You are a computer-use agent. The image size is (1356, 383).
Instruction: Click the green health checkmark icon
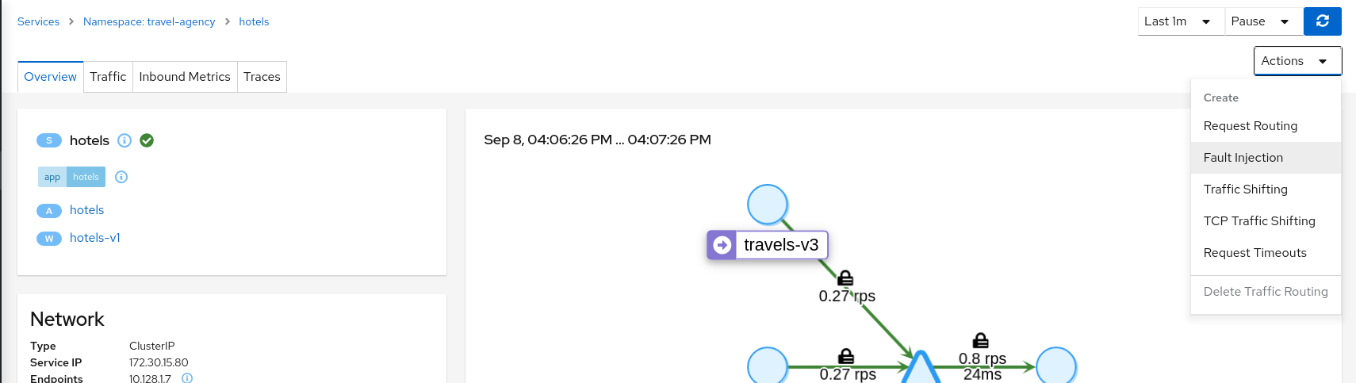[x=147, y=140]
